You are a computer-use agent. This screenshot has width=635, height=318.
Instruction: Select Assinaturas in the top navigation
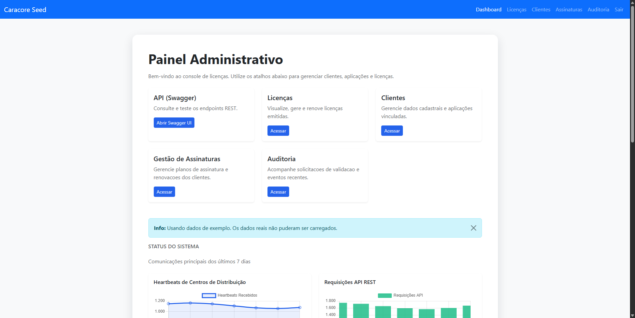point(569,9)
